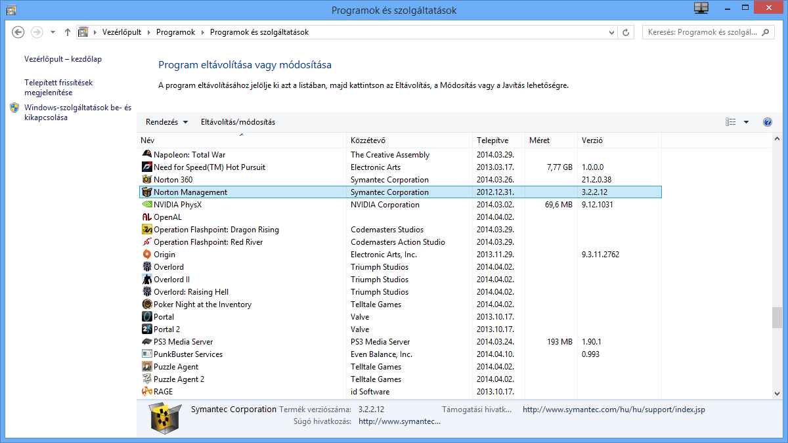Open the address bar history dropdown
788x443 pixels.
coord(612,32)
